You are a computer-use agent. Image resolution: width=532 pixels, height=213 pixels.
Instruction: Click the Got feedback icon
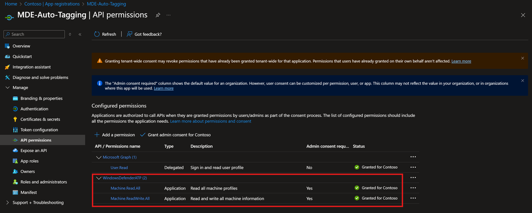[x=129, y=34]
